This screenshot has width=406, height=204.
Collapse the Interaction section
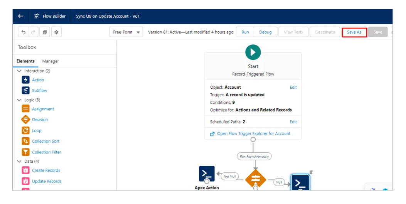[x=20, y=71]
